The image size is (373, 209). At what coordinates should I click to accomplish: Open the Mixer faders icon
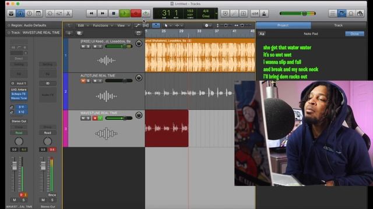click(x=59, y=13)
